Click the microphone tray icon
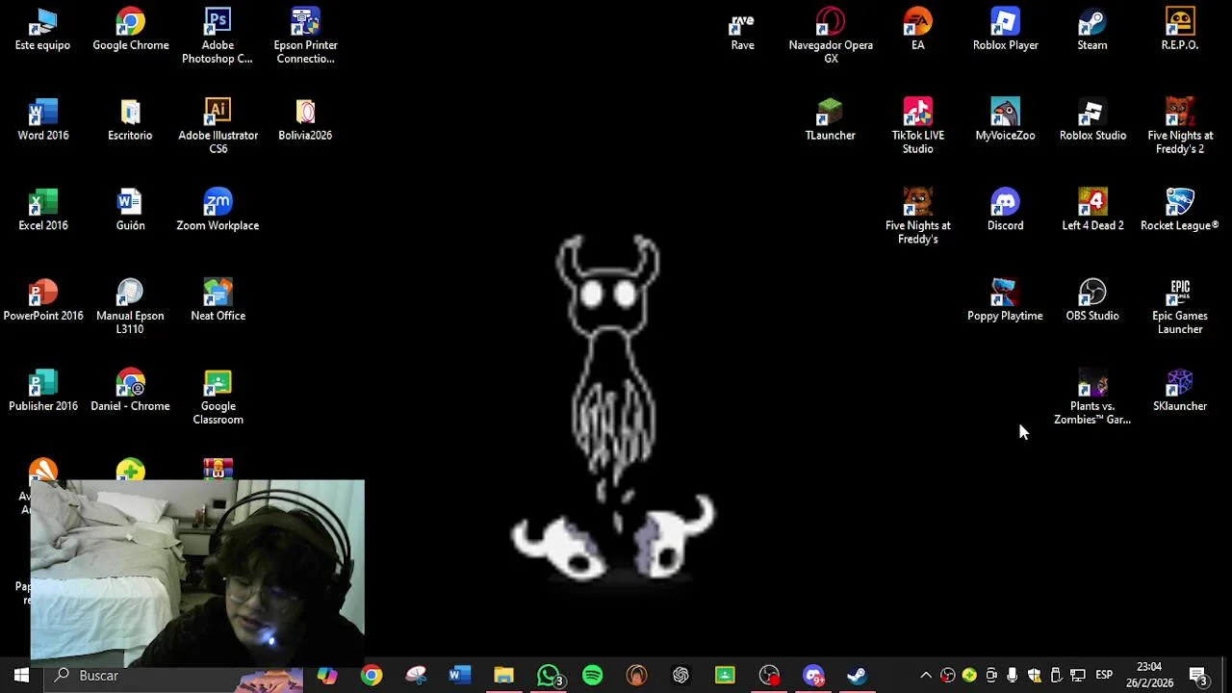 pos(1013,676)
